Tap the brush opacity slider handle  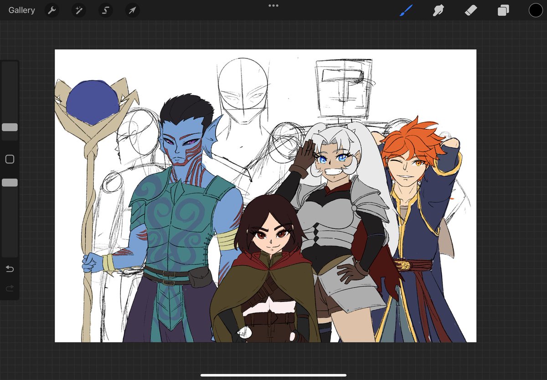[x=10, y=182]
